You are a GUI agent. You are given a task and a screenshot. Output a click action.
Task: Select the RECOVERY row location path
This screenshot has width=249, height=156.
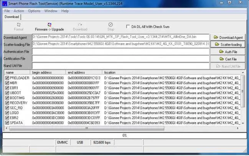(x=172, y=103)
